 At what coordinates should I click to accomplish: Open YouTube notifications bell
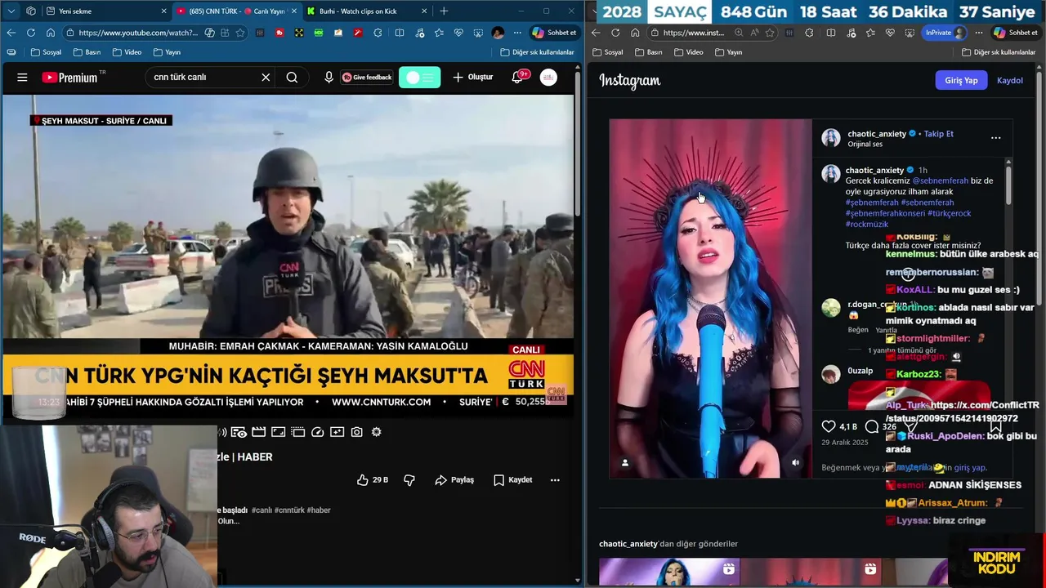point(517,78)
